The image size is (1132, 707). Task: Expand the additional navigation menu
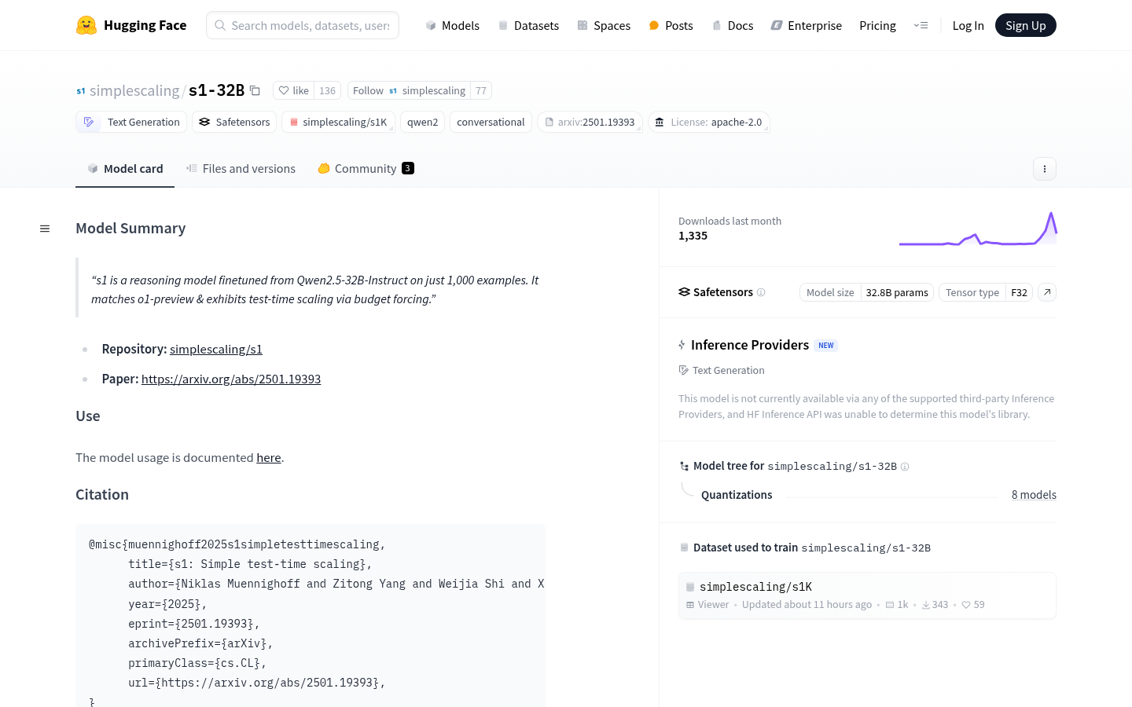pyautogui.click(x=921, y=25)
